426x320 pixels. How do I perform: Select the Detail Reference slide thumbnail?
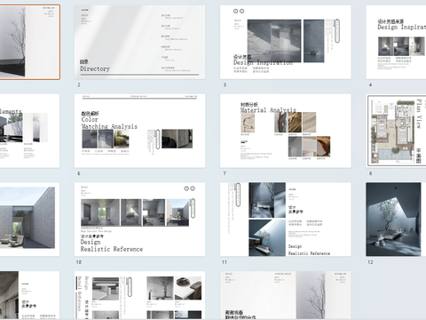coord(139,295)
